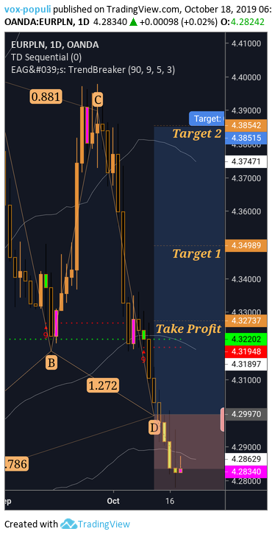272x537 pixels.
Task: Click the 4.38515 blue price label
Action: pos(246,138)
